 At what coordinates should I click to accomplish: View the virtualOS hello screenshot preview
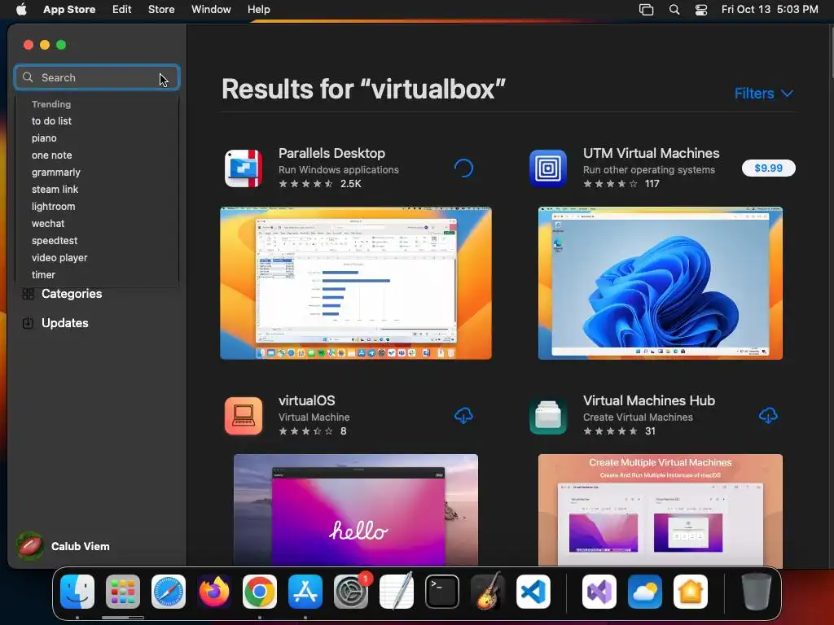[356, 509]
